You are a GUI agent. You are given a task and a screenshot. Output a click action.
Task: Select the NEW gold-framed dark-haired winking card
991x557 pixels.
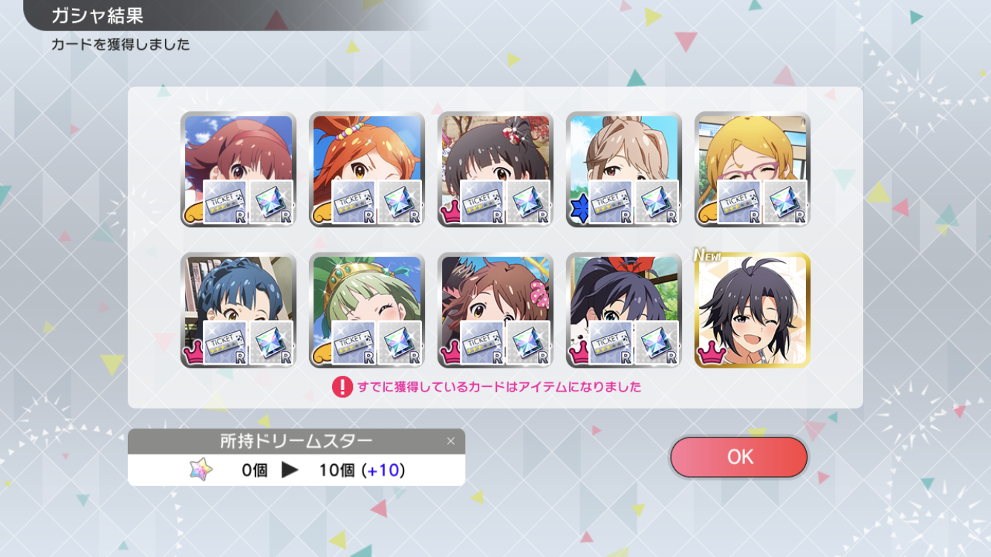pos(752,310)
